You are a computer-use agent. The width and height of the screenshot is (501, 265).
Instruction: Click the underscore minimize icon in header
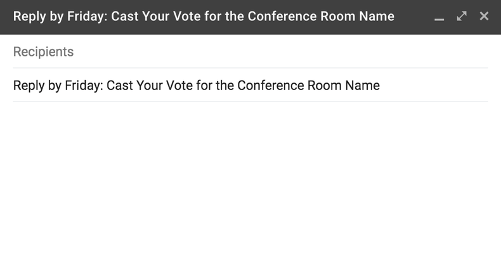(439, 17)
